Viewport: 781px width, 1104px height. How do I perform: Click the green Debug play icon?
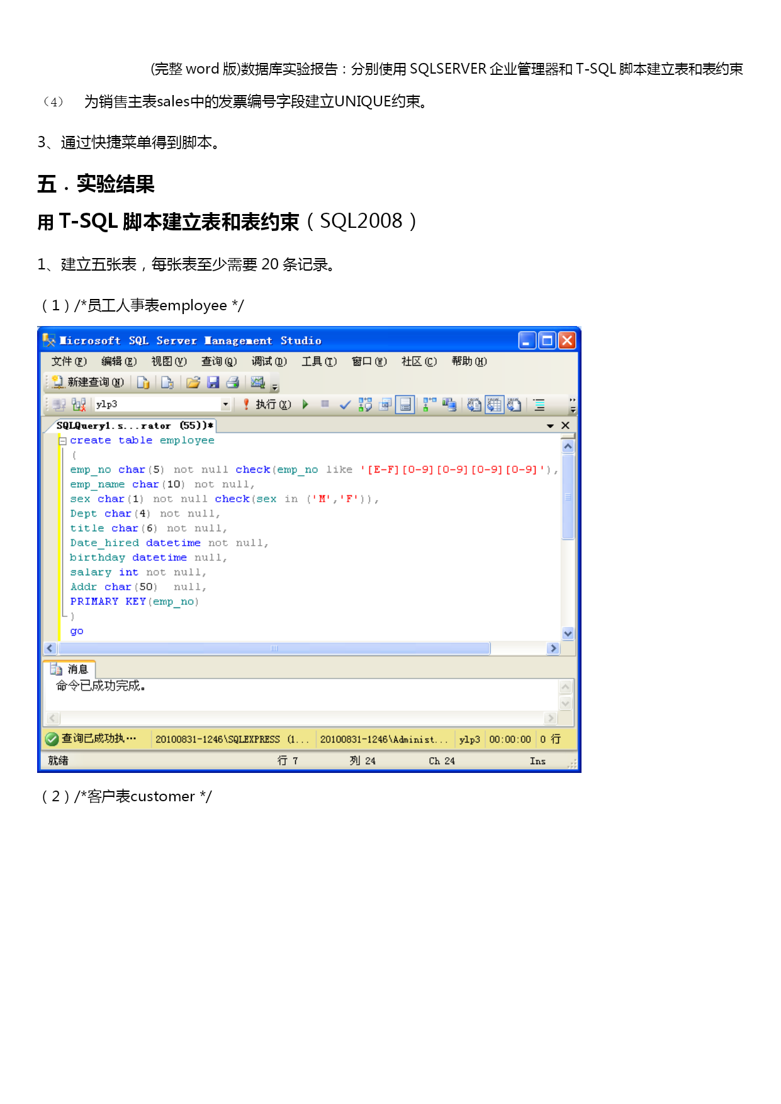(305, 404)
